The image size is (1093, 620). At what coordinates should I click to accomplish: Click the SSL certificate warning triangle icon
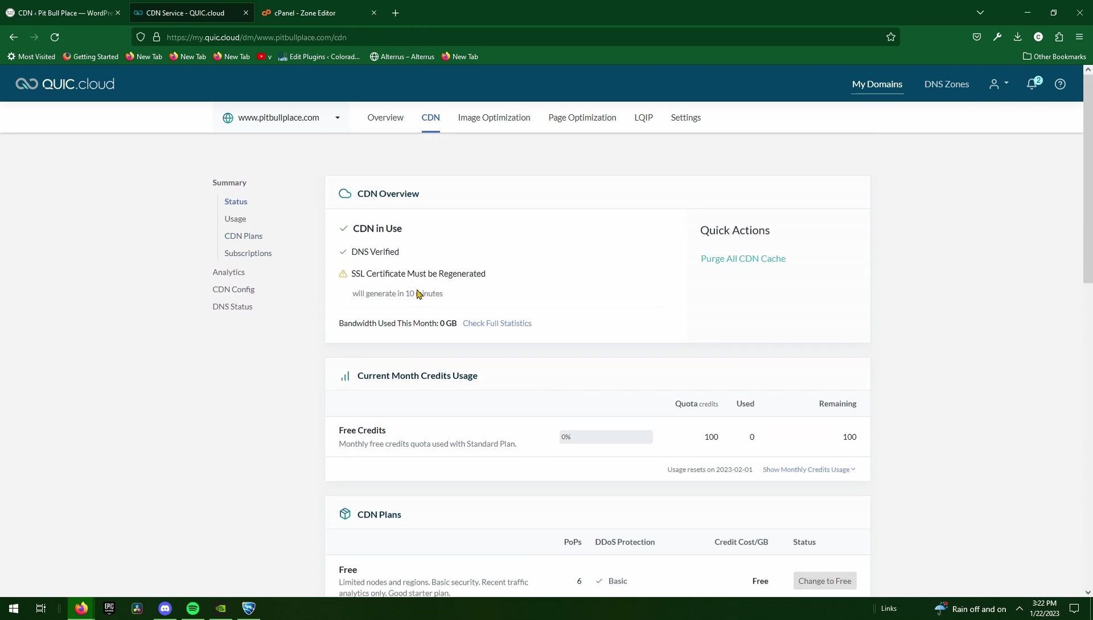tap(343, 274)
